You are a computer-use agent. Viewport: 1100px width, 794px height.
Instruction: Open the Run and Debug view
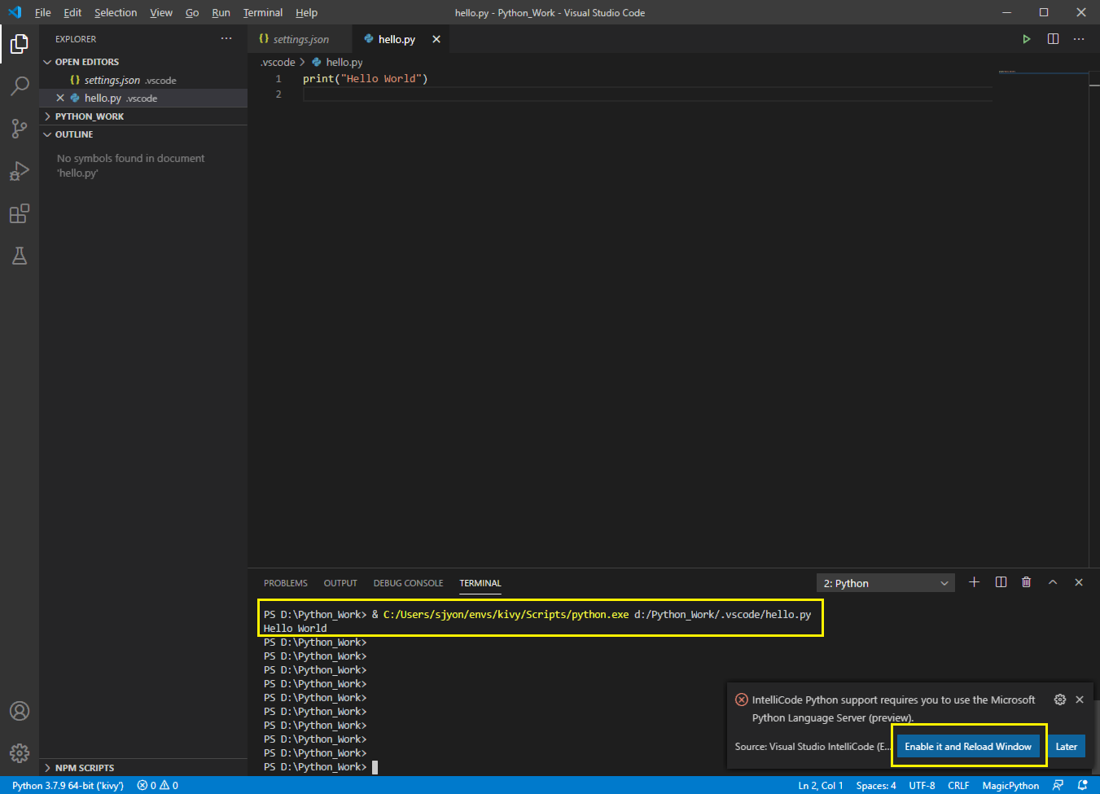point(20,171)
